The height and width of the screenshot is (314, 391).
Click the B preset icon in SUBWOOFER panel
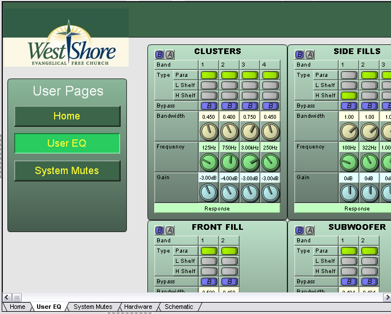(x=299, y=230)
